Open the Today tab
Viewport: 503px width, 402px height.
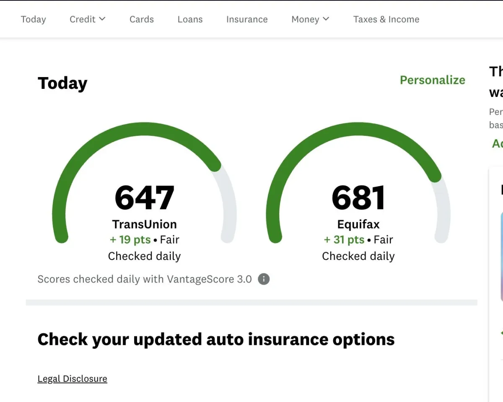click(34, 19)
